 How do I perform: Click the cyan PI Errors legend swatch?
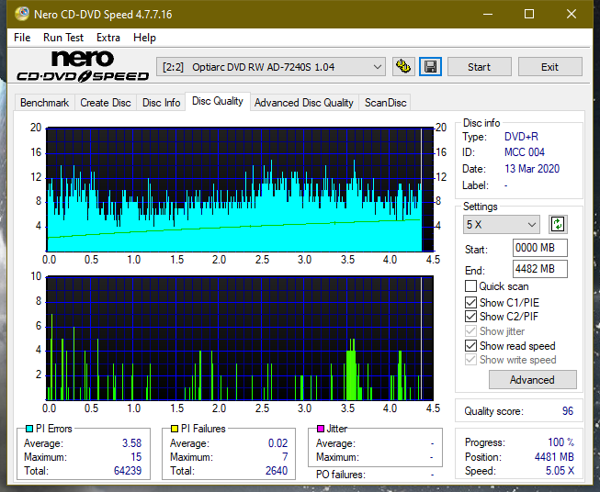[x=29, y=429]
